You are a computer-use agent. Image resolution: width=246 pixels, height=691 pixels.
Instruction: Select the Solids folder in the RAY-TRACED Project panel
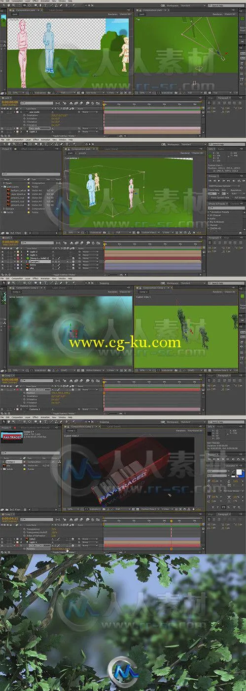point(10,469)
